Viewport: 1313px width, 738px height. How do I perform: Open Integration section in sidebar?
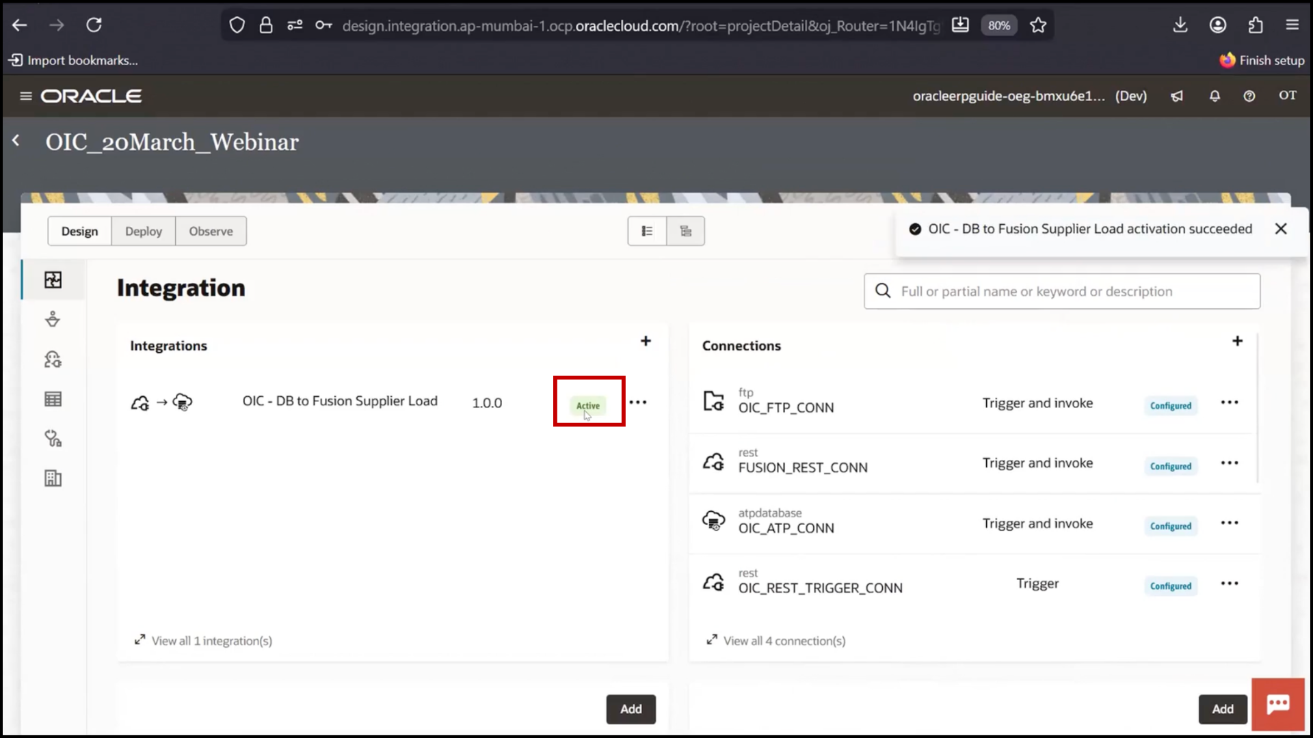pyautogui.click(x=53, y=279)
